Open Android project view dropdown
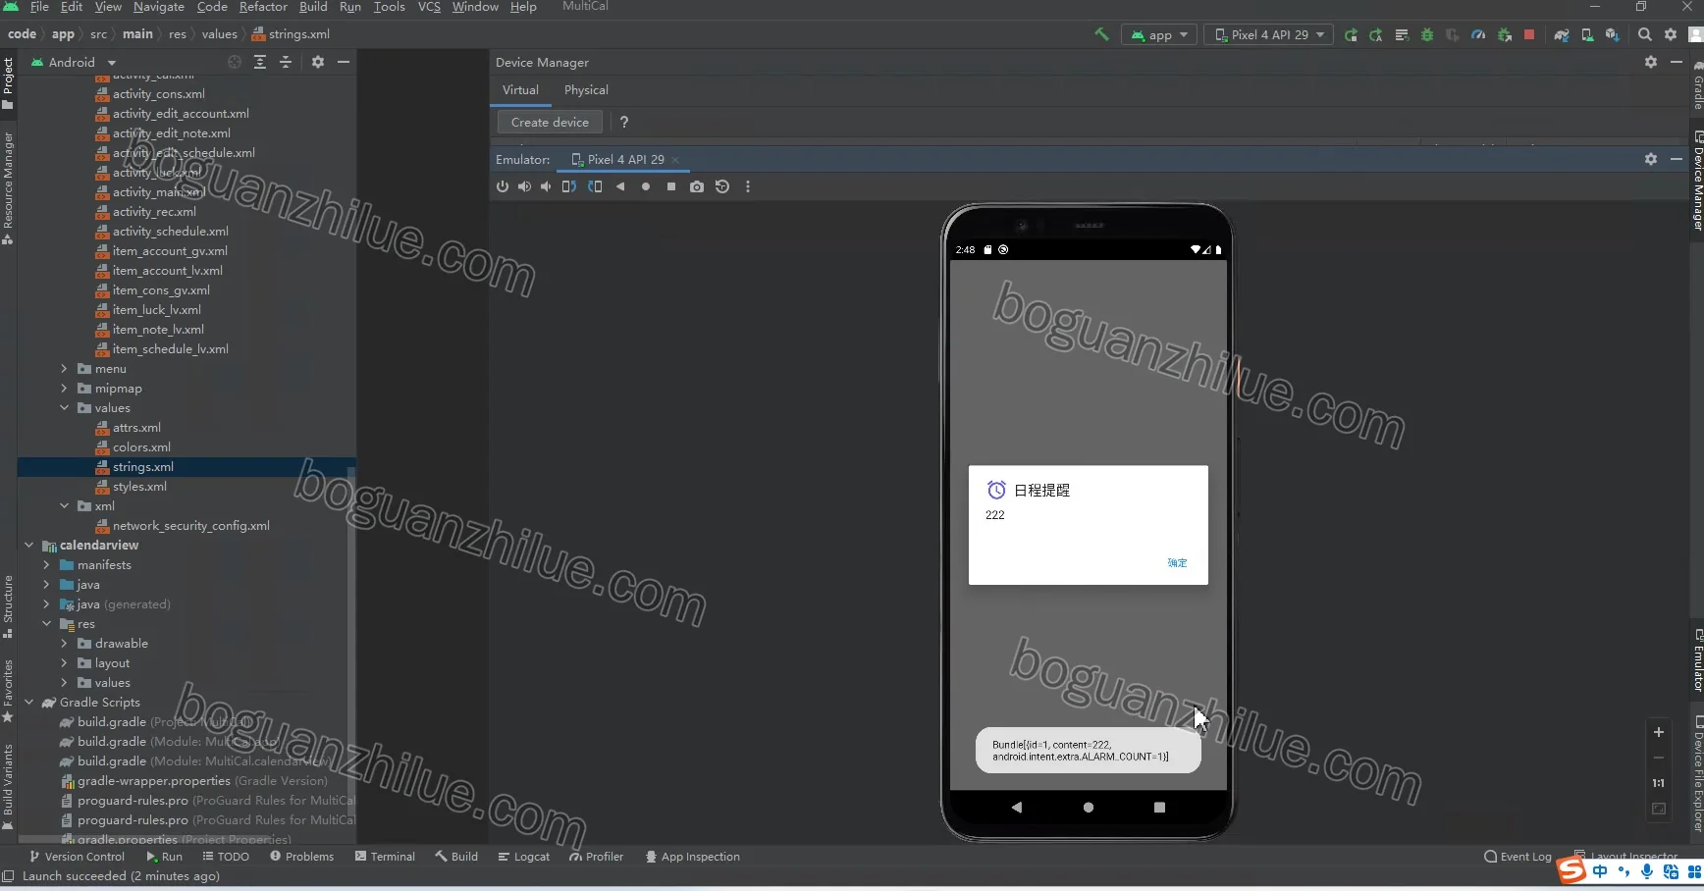The width and height of the screenshot is (1704, 891). coord(75,62)
